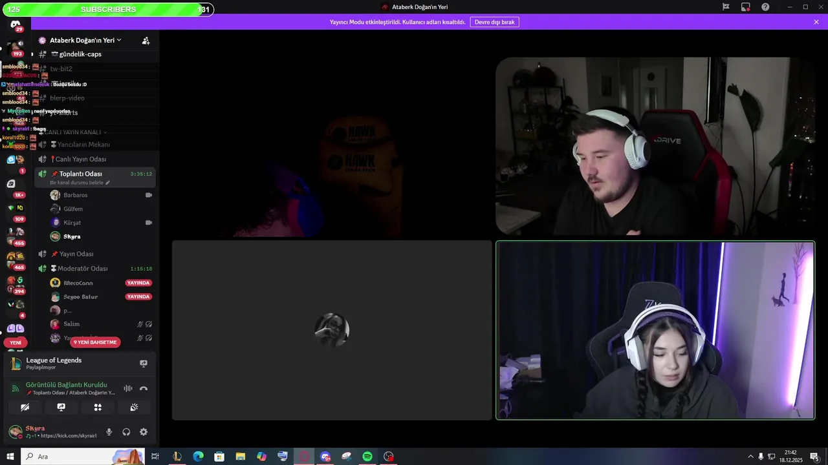828x465 pixels.
Task: Select Barbaros's webcam video tile
Action: click(655, 147)
